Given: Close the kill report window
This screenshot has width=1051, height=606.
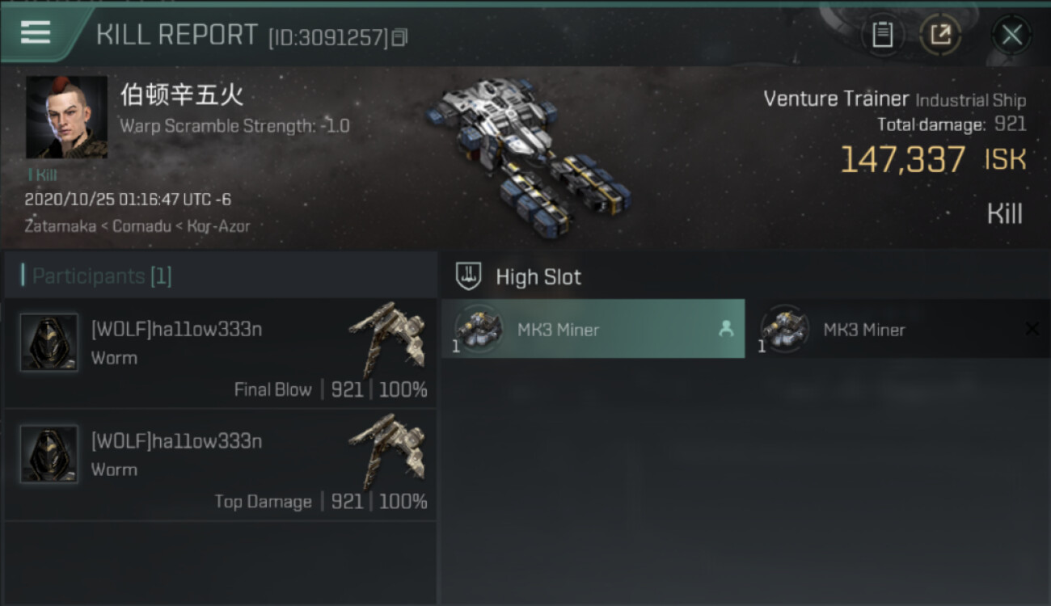Looking at the screenshot, I should [1011, 35].
